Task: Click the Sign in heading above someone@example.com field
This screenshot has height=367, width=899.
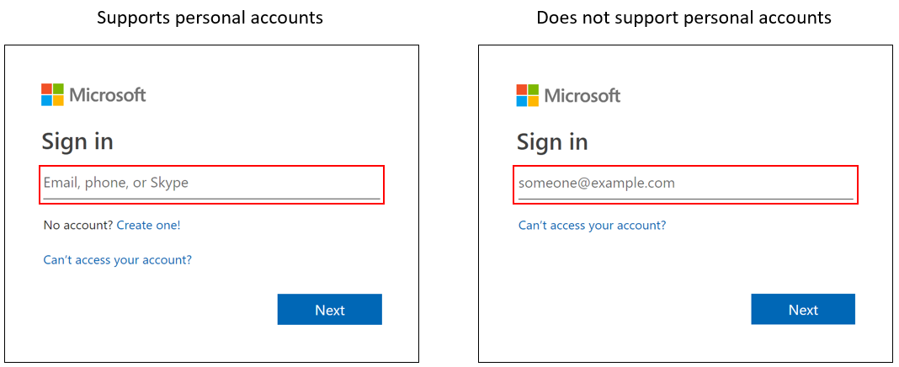Action: click(x=552, y=141)
